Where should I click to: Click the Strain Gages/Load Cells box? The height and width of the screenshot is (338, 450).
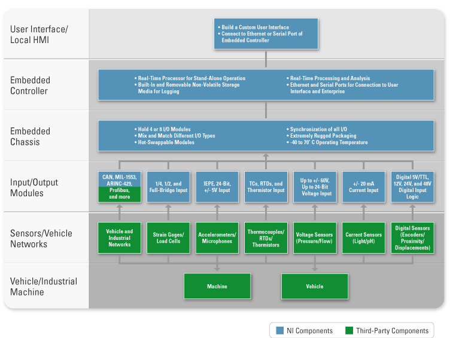point(168,238)
